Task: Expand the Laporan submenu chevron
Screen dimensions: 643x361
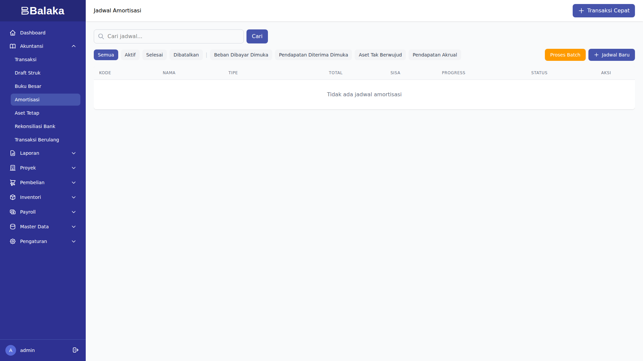Action: coord(74,153)
